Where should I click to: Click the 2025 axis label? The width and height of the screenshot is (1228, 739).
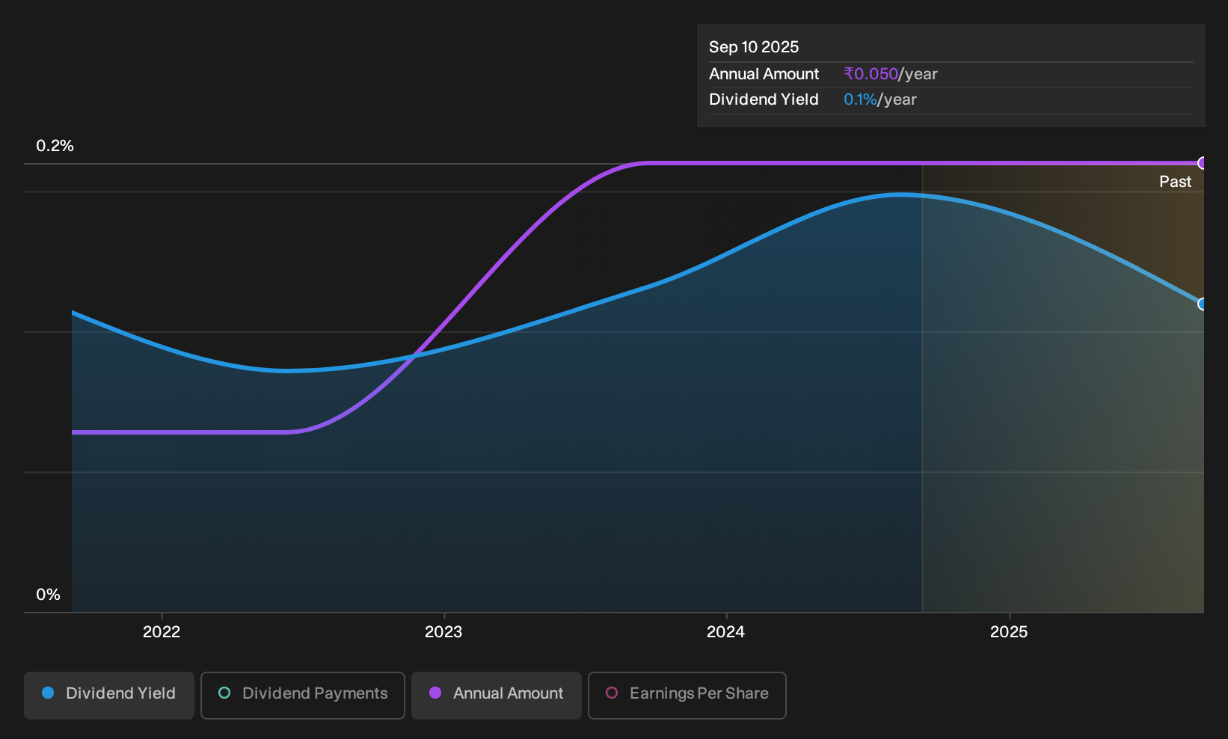[1009, 632]
